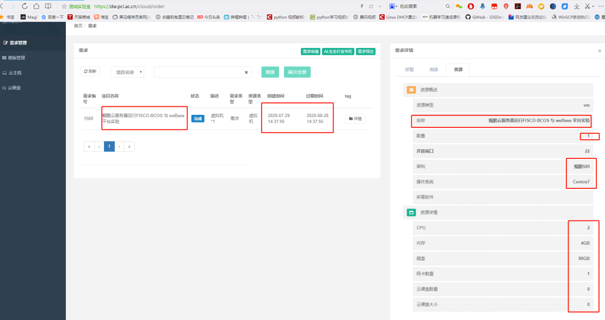Click the lightning speed-mode icon in address bar
Viewport: 605px width, 320px height.
[x=362, y=6]
